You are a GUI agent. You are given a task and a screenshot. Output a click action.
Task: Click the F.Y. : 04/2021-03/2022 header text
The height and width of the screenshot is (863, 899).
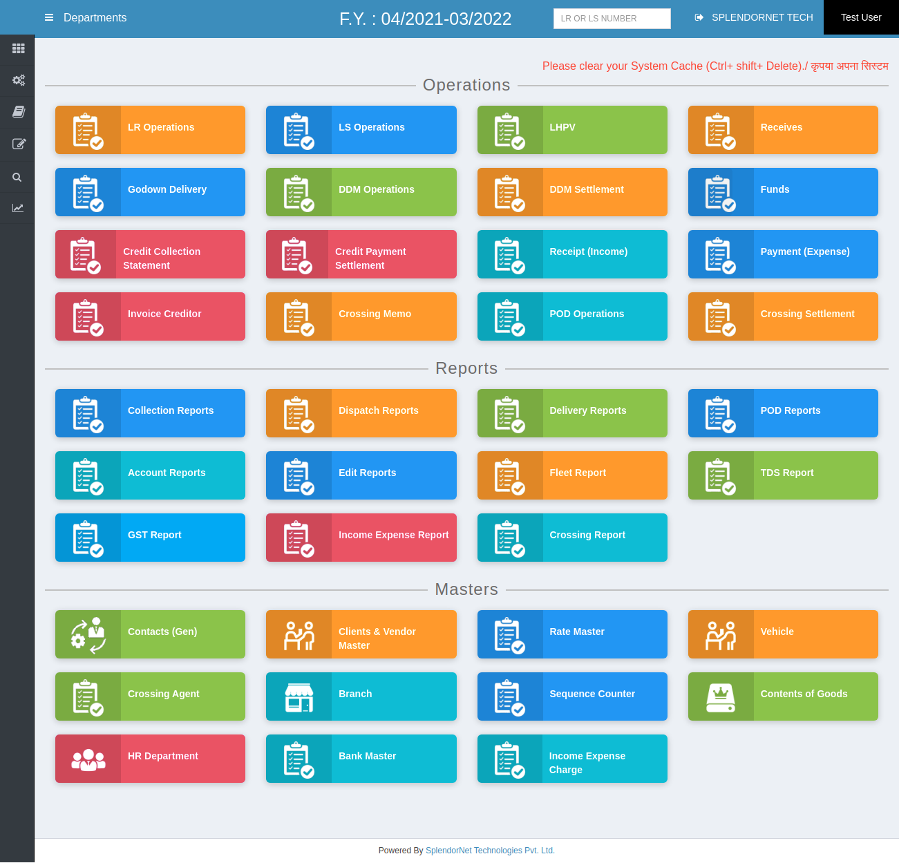pos(426,19)
